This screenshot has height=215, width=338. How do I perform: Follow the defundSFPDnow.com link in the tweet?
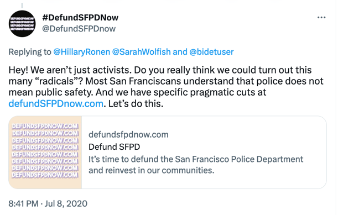(x=56, y=103)
